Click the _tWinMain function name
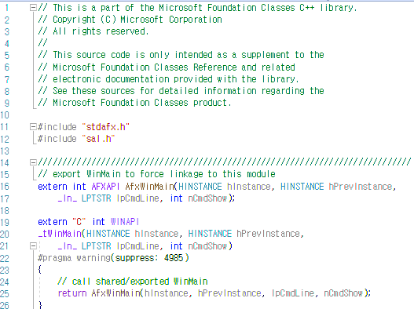The height and width of the screenshot is (309, 414). point(60,234)
